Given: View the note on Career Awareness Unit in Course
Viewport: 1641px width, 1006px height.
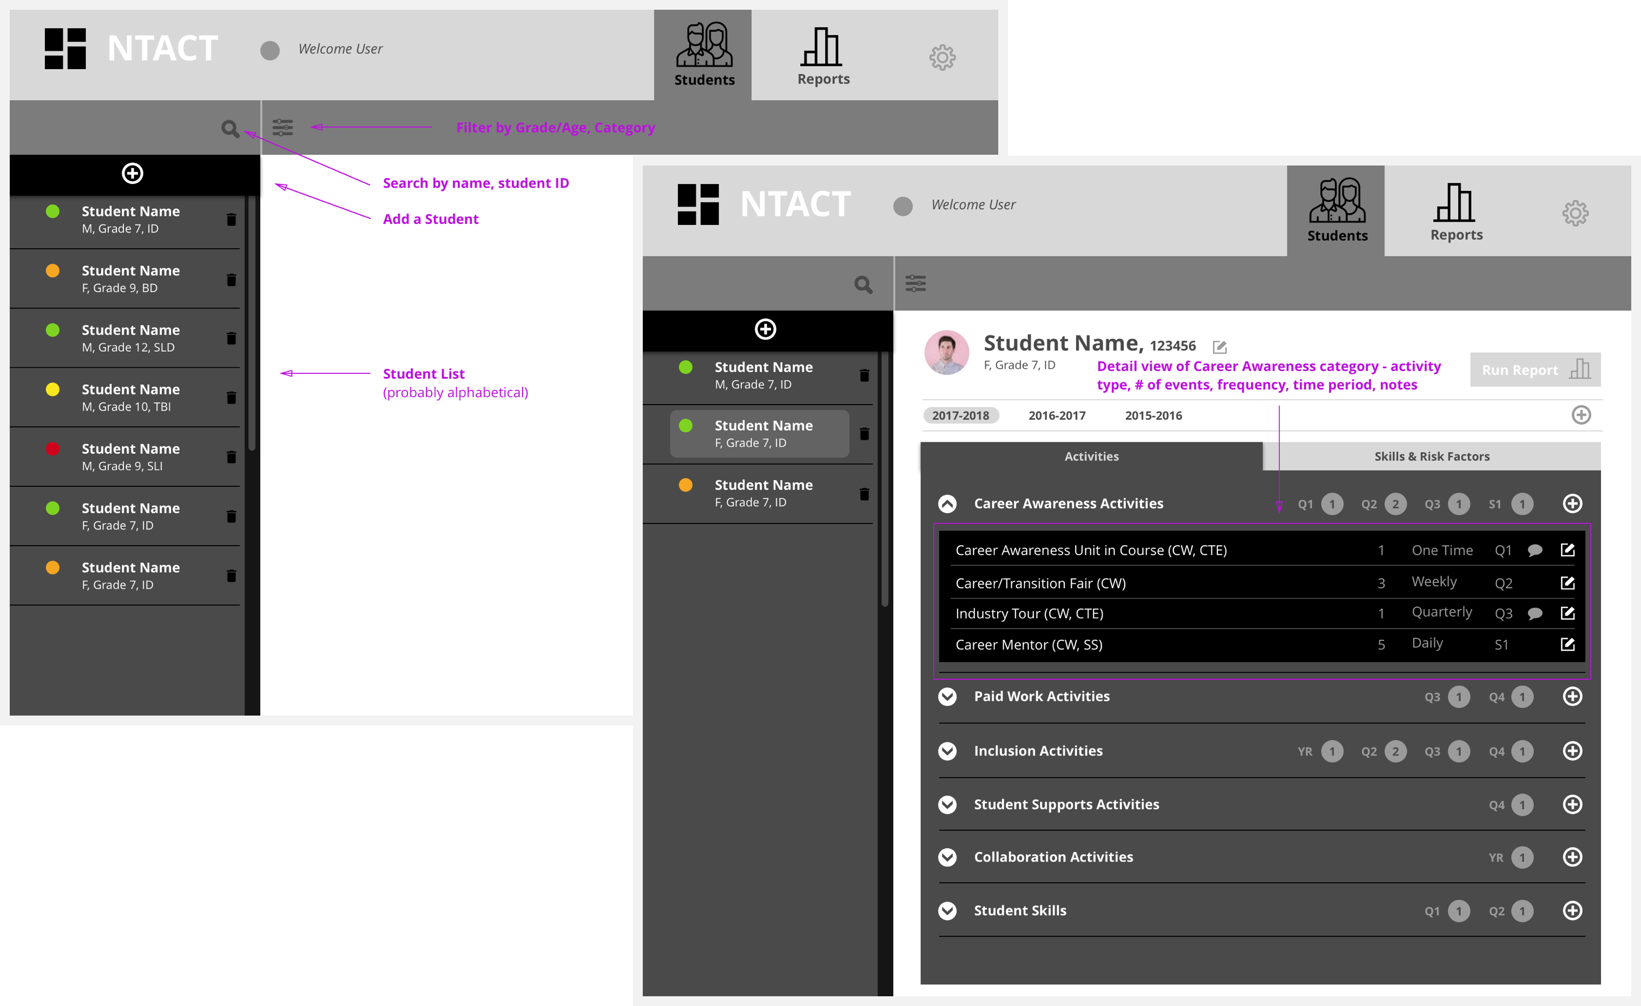Looking at the screenshot, I should point(1534,551).
